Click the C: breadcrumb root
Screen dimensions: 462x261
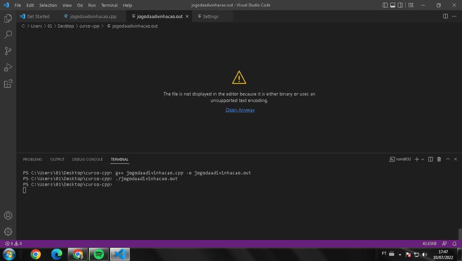(23, 26)
